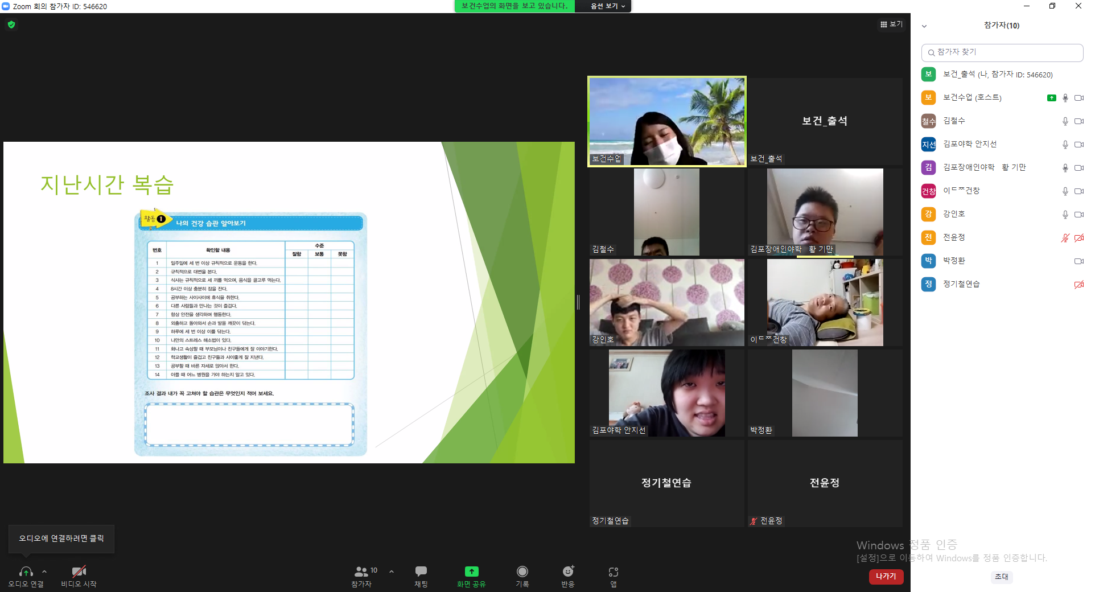Click the host's screen-sharing green indicator icon

[1051, 98]
